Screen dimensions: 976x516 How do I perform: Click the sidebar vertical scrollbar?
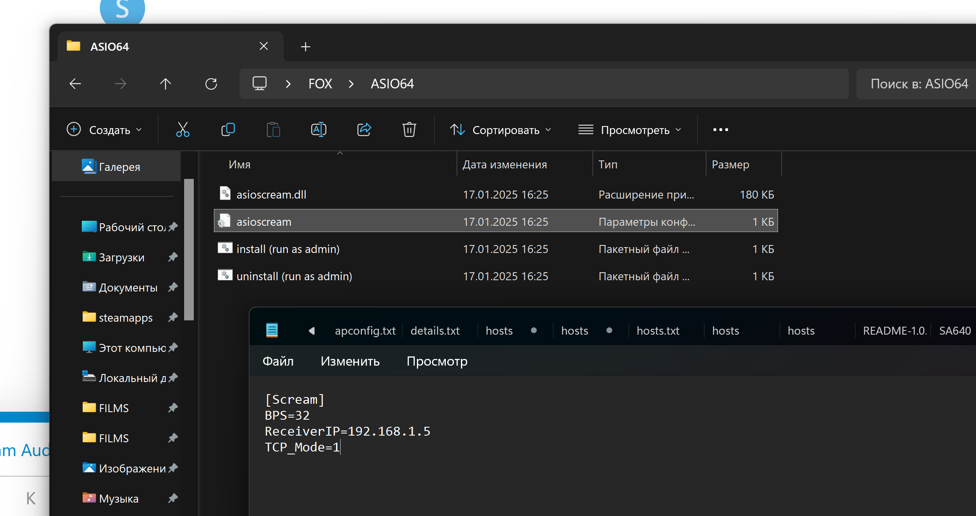[x=189, y=250]
